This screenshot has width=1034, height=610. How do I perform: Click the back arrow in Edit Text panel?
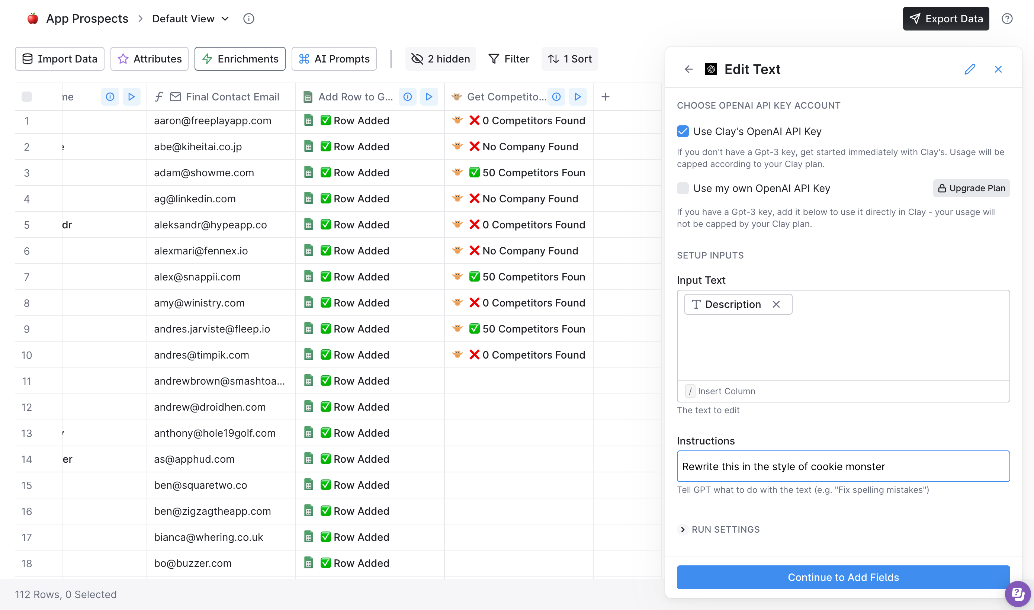[x=689, y=69]
